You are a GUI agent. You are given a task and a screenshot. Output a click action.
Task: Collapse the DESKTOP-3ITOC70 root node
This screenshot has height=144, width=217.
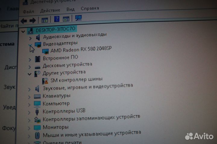pos(23,32)
